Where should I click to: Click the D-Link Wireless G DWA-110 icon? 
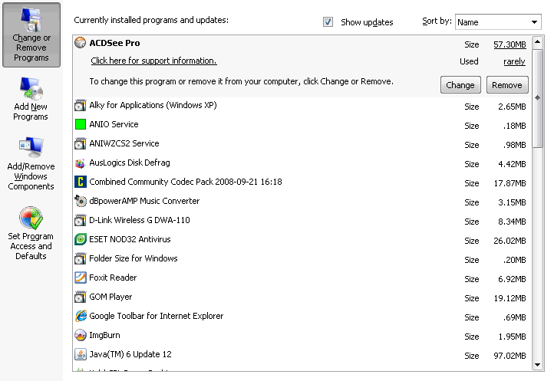tap(81, 220)
